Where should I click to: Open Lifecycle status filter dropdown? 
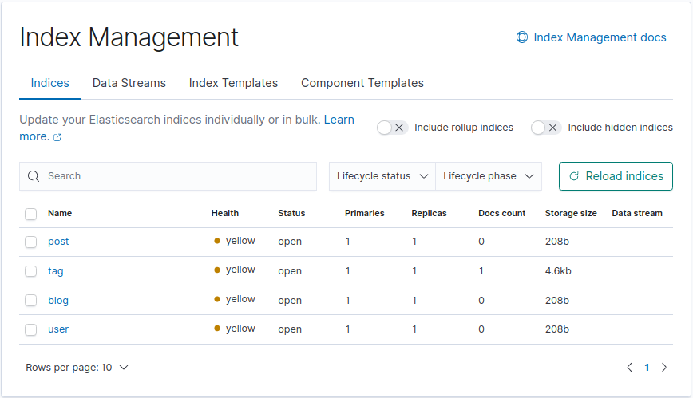coord(382,176)
